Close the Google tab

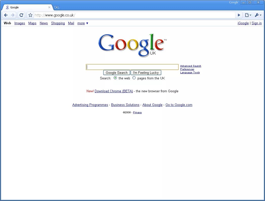pos(49,7)
